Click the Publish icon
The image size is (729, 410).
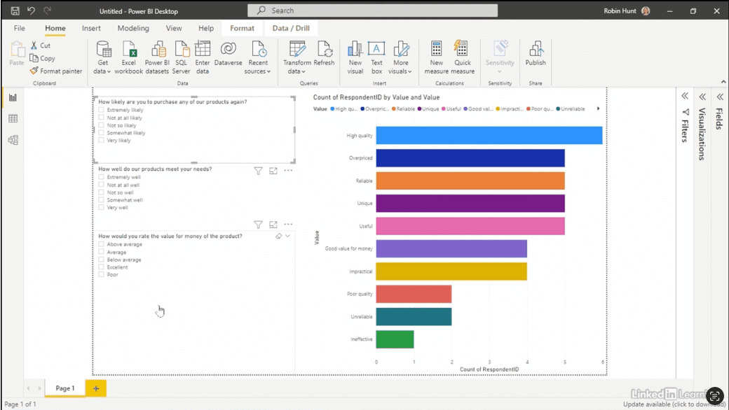click(536, 49)
